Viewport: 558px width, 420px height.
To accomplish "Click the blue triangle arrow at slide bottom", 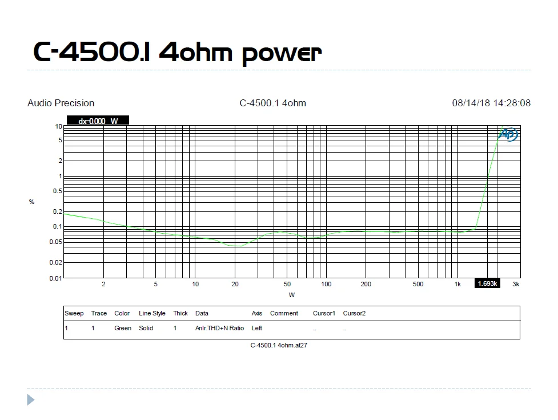I will [31, 400].
